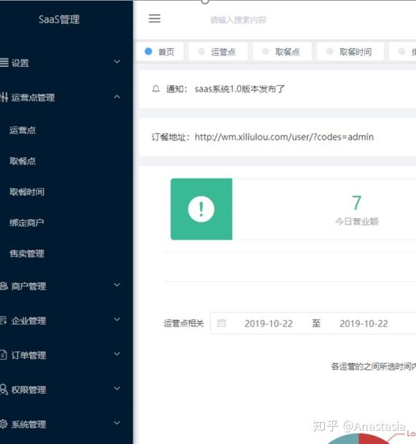
Task: Click the notice text saas系统1.0版本发布了
Action: (x=240, y=89)
